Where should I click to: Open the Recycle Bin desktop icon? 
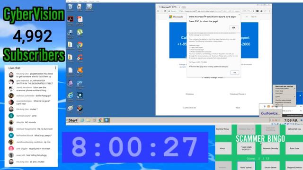click(x=71, y=7)
